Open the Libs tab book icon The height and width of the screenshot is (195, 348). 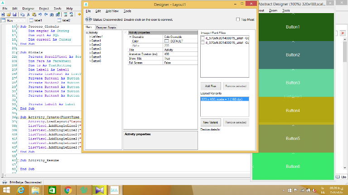[338, 177]
